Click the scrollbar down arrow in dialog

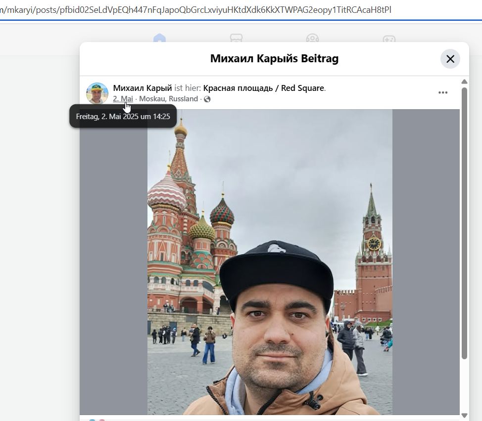pos(464,415)
